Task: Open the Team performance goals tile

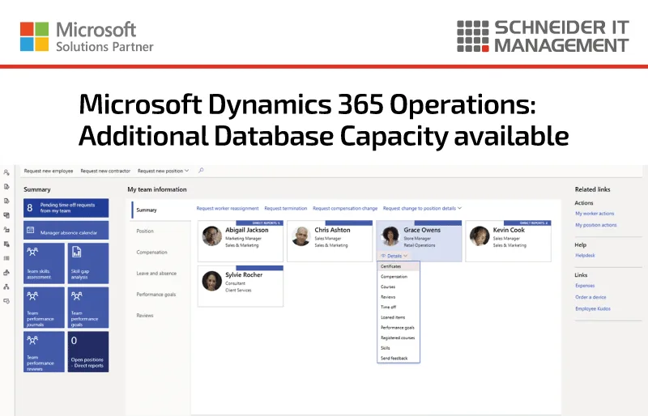Action: point(88,308)
